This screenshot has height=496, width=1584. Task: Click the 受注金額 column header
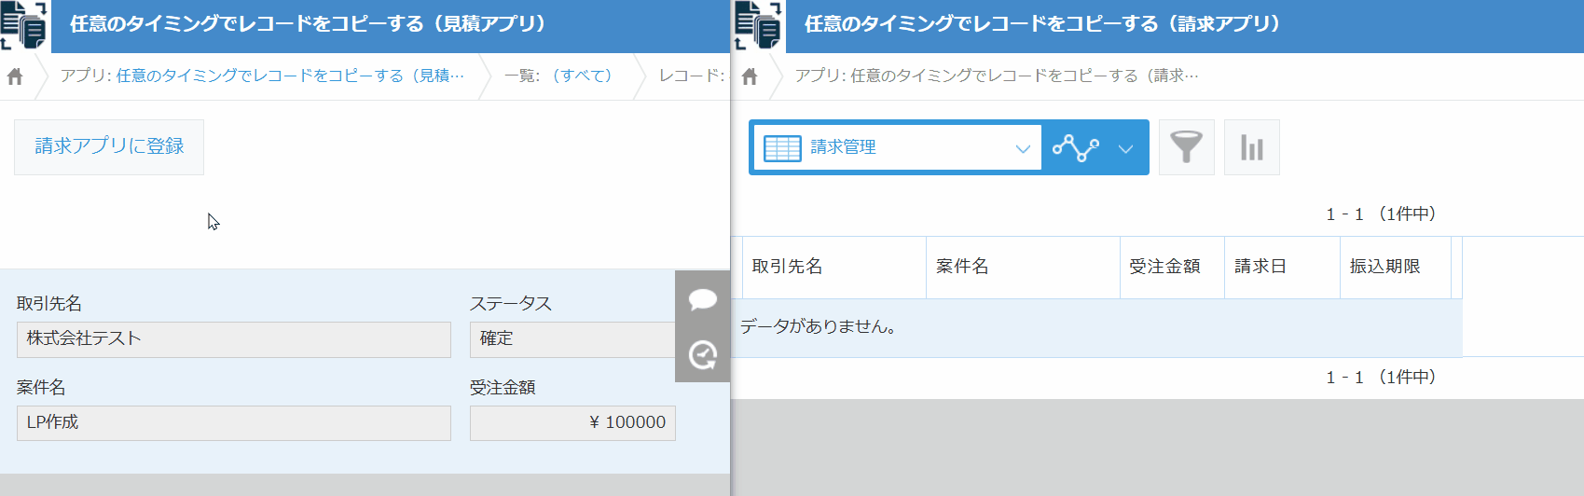[x=1164, y=267]
